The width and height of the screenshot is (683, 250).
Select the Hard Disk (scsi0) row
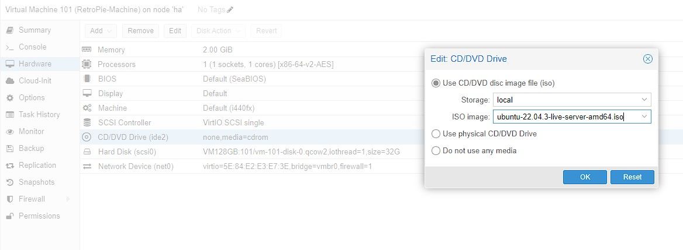[x=234, y=152]
